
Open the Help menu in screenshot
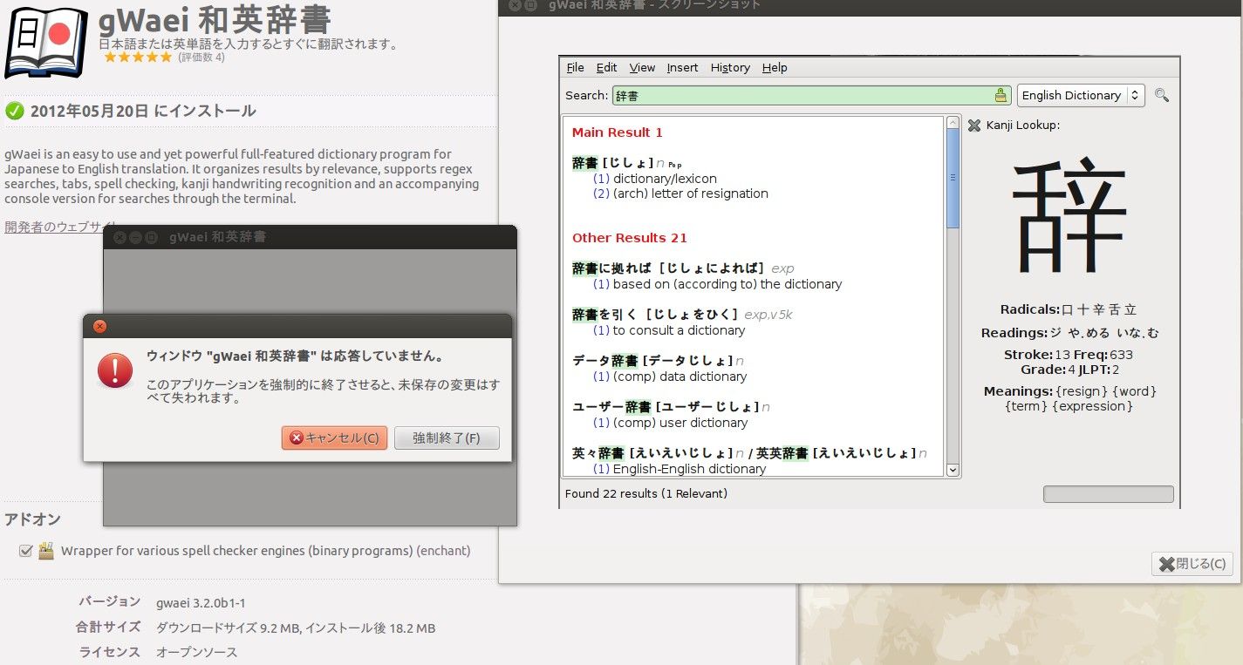point(775,67)
